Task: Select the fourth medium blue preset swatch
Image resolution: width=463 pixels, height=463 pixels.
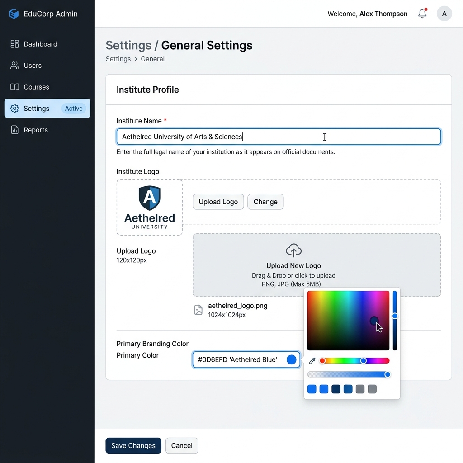Action: click(348, 389)
